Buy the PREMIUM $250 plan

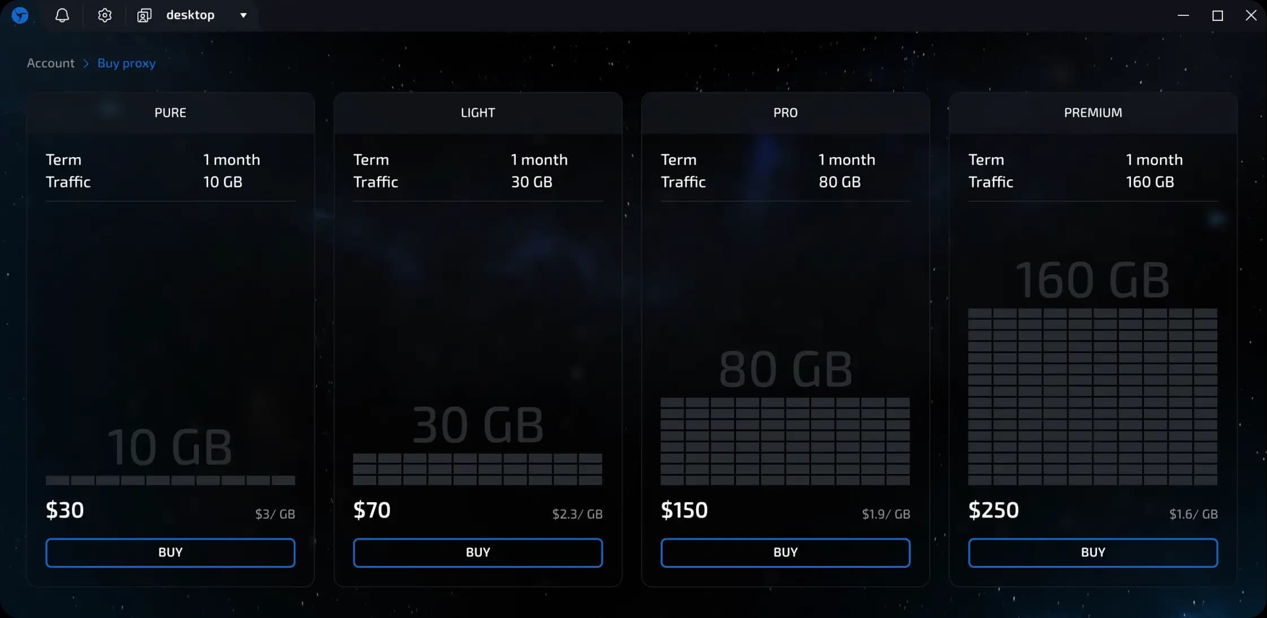point(1093,552)
